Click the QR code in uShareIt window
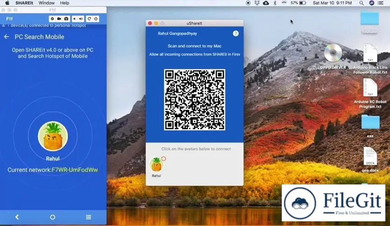The image size is (390, 226). point(195,100)
